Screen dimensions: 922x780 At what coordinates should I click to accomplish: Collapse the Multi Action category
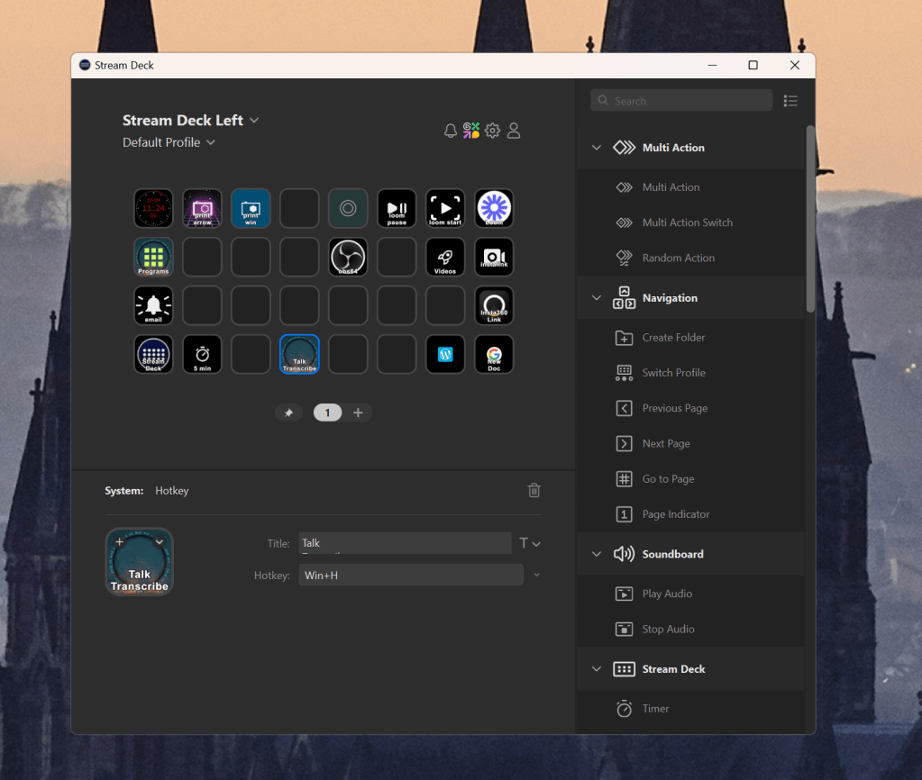tap(597, 148)
